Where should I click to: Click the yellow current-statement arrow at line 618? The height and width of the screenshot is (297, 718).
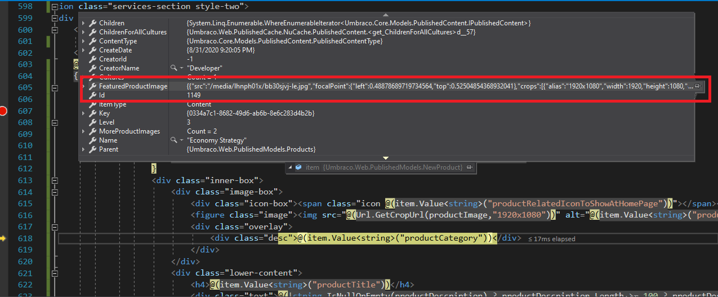point(2,238)
